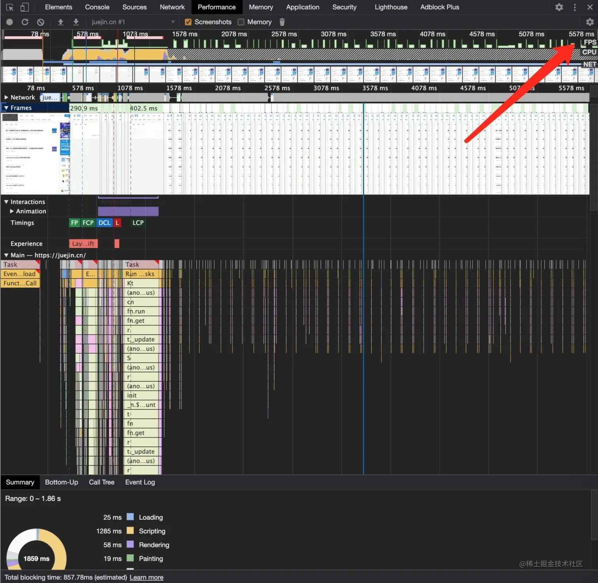The width and height of the screenshot is (598, 583).
Task: Show the Event Log tab
Action: point(140,482)
